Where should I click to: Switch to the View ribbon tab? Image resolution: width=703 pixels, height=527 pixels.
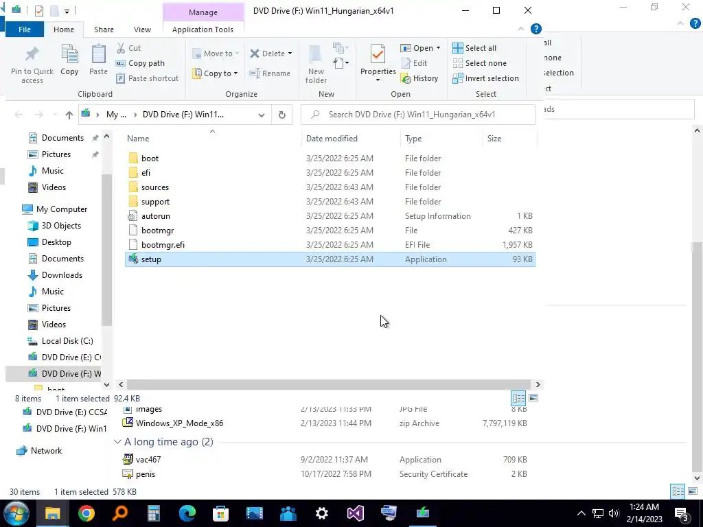[142, 29]
